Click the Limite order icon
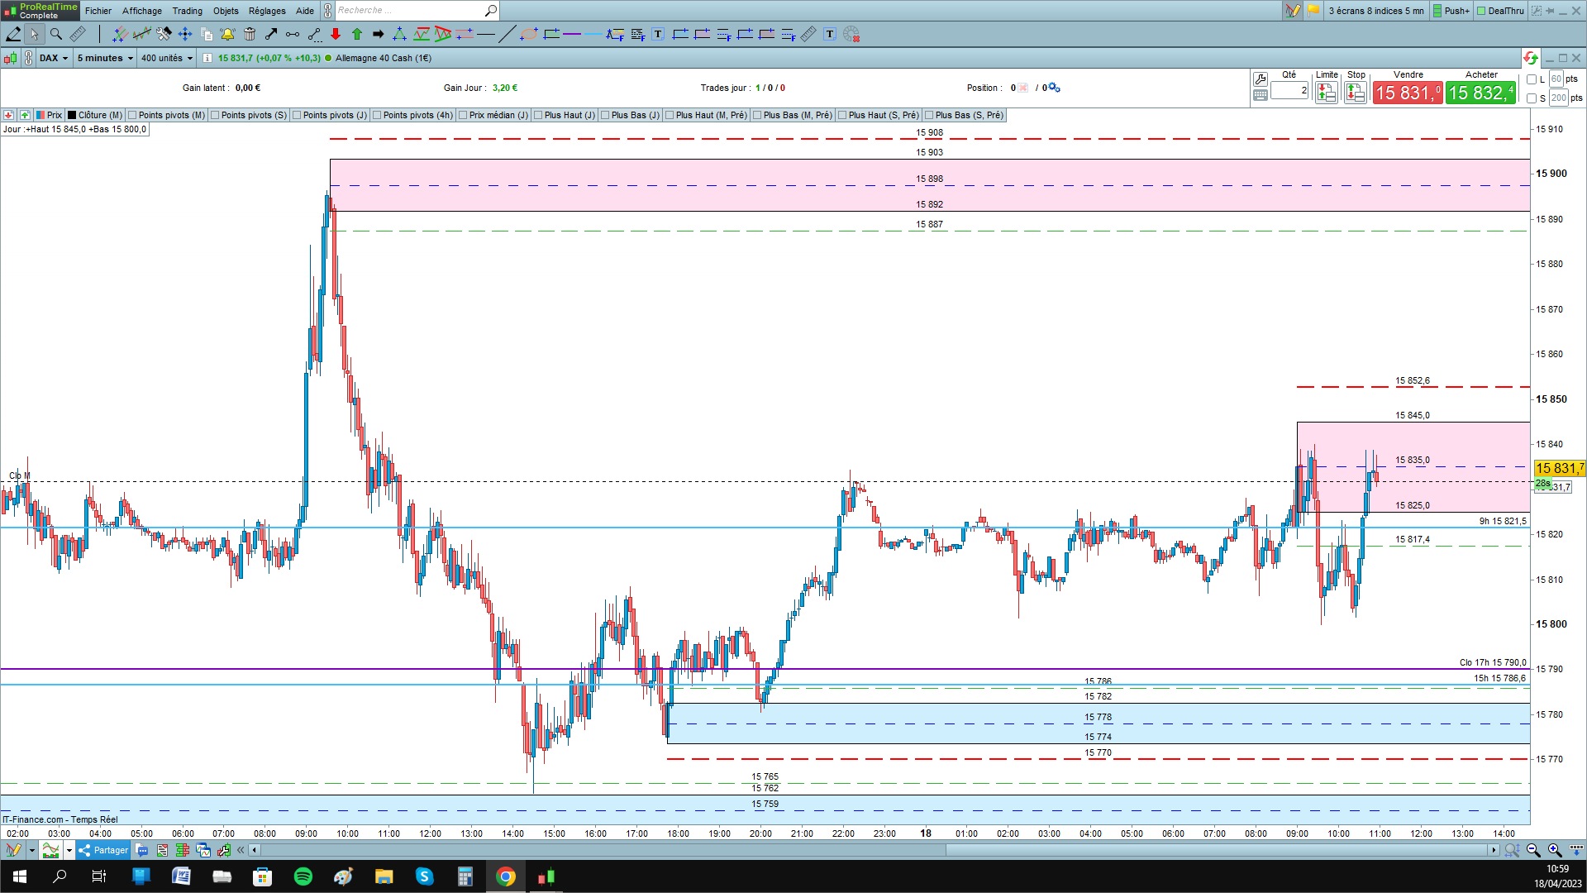Image resolution: width=1587 pixels, height=893 pixels. (1327, 93)
